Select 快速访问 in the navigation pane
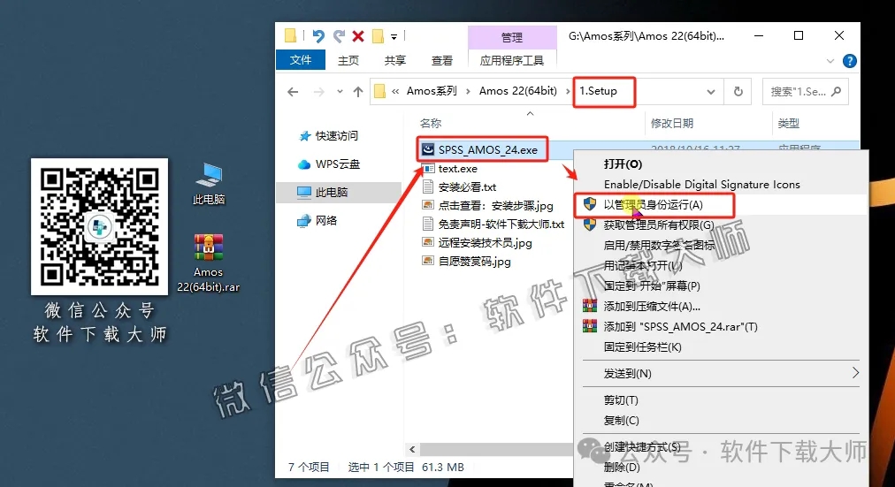This screenshot has height=487, width=895. click(x=337, y=136)
